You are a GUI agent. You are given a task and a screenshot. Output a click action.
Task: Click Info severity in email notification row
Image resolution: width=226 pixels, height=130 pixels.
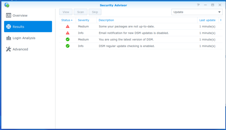(x=81, y=33)
